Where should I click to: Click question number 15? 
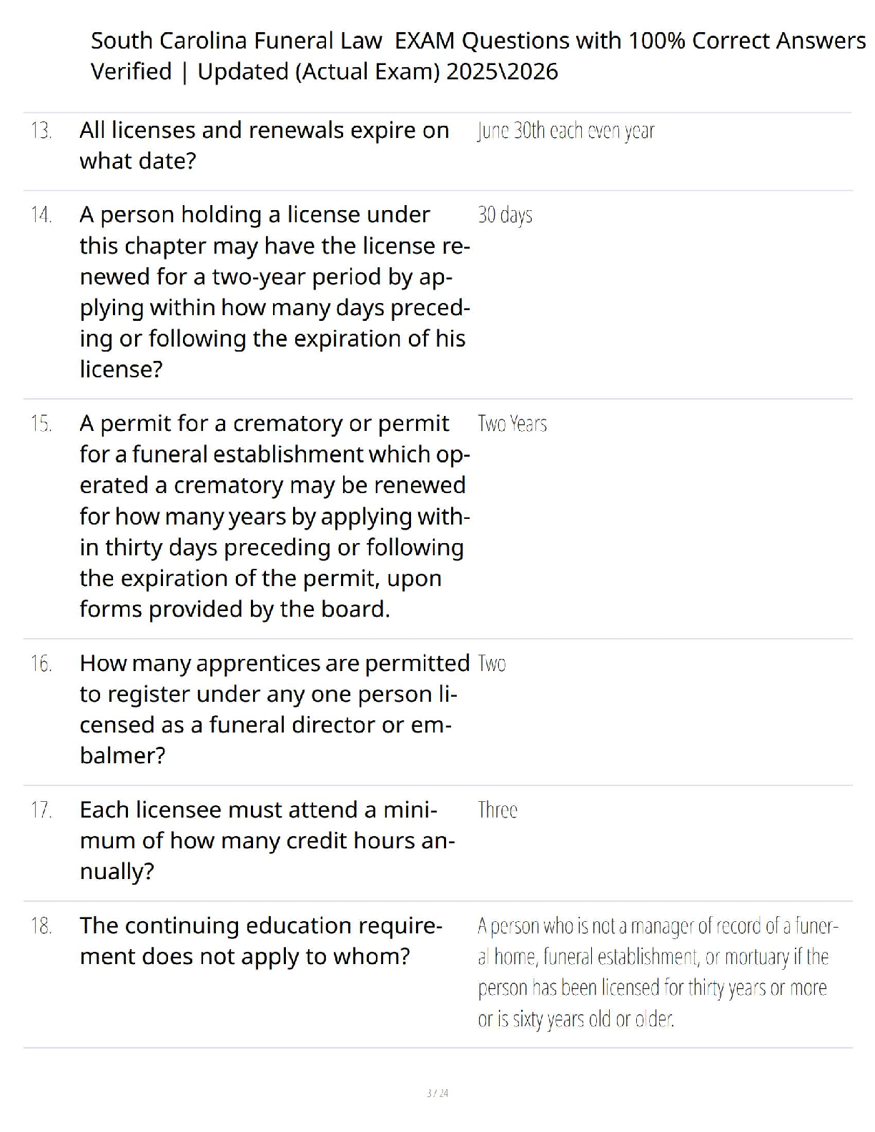coord(41,424)
